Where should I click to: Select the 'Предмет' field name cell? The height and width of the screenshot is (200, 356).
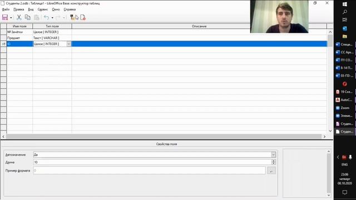(19, 38)
